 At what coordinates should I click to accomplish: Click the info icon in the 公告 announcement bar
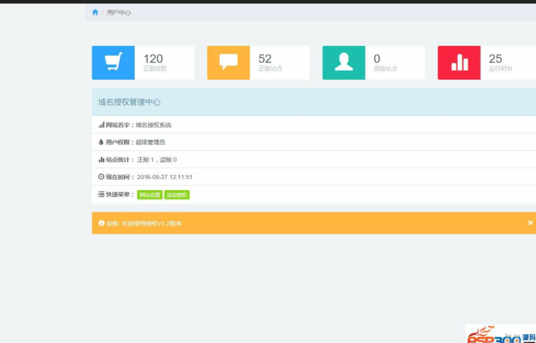(101, 223)
